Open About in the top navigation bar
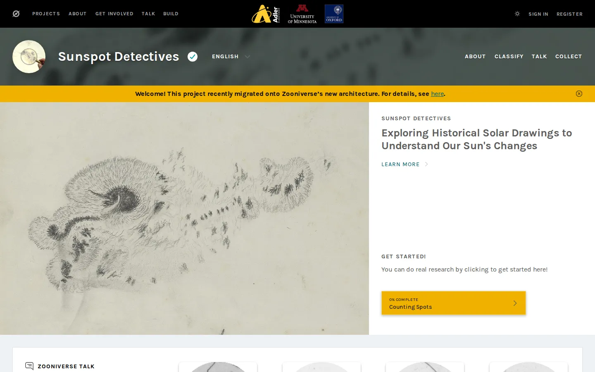This screenshot has height=372, width=595. pos(78,14)
